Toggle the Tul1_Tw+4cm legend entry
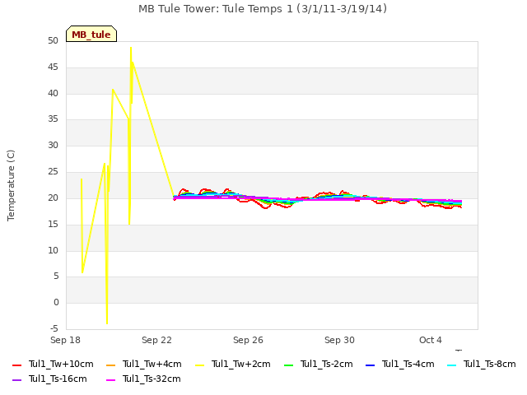This screenshot has width=527, height=395. click(x=143, y=364)
